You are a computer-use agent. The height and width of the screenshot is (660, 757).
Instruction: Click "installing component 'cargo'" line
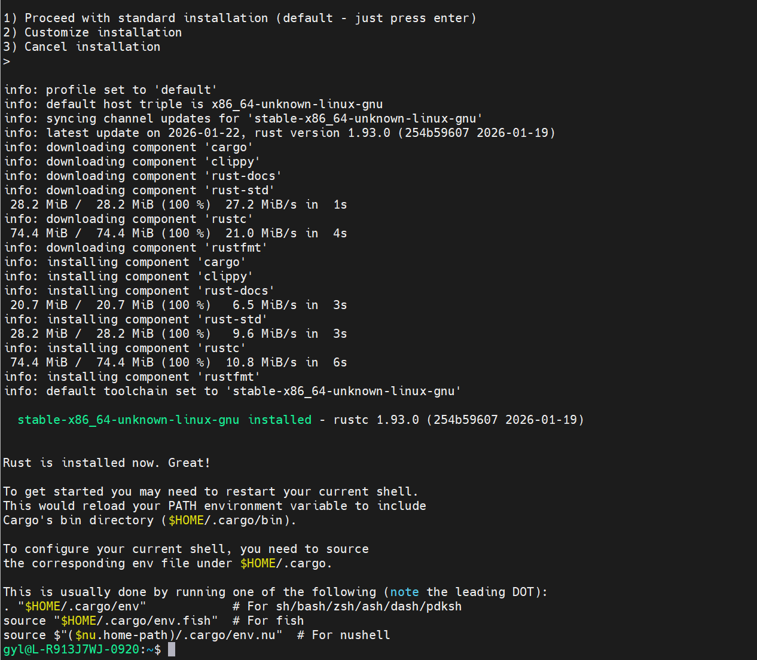[125, 262]
